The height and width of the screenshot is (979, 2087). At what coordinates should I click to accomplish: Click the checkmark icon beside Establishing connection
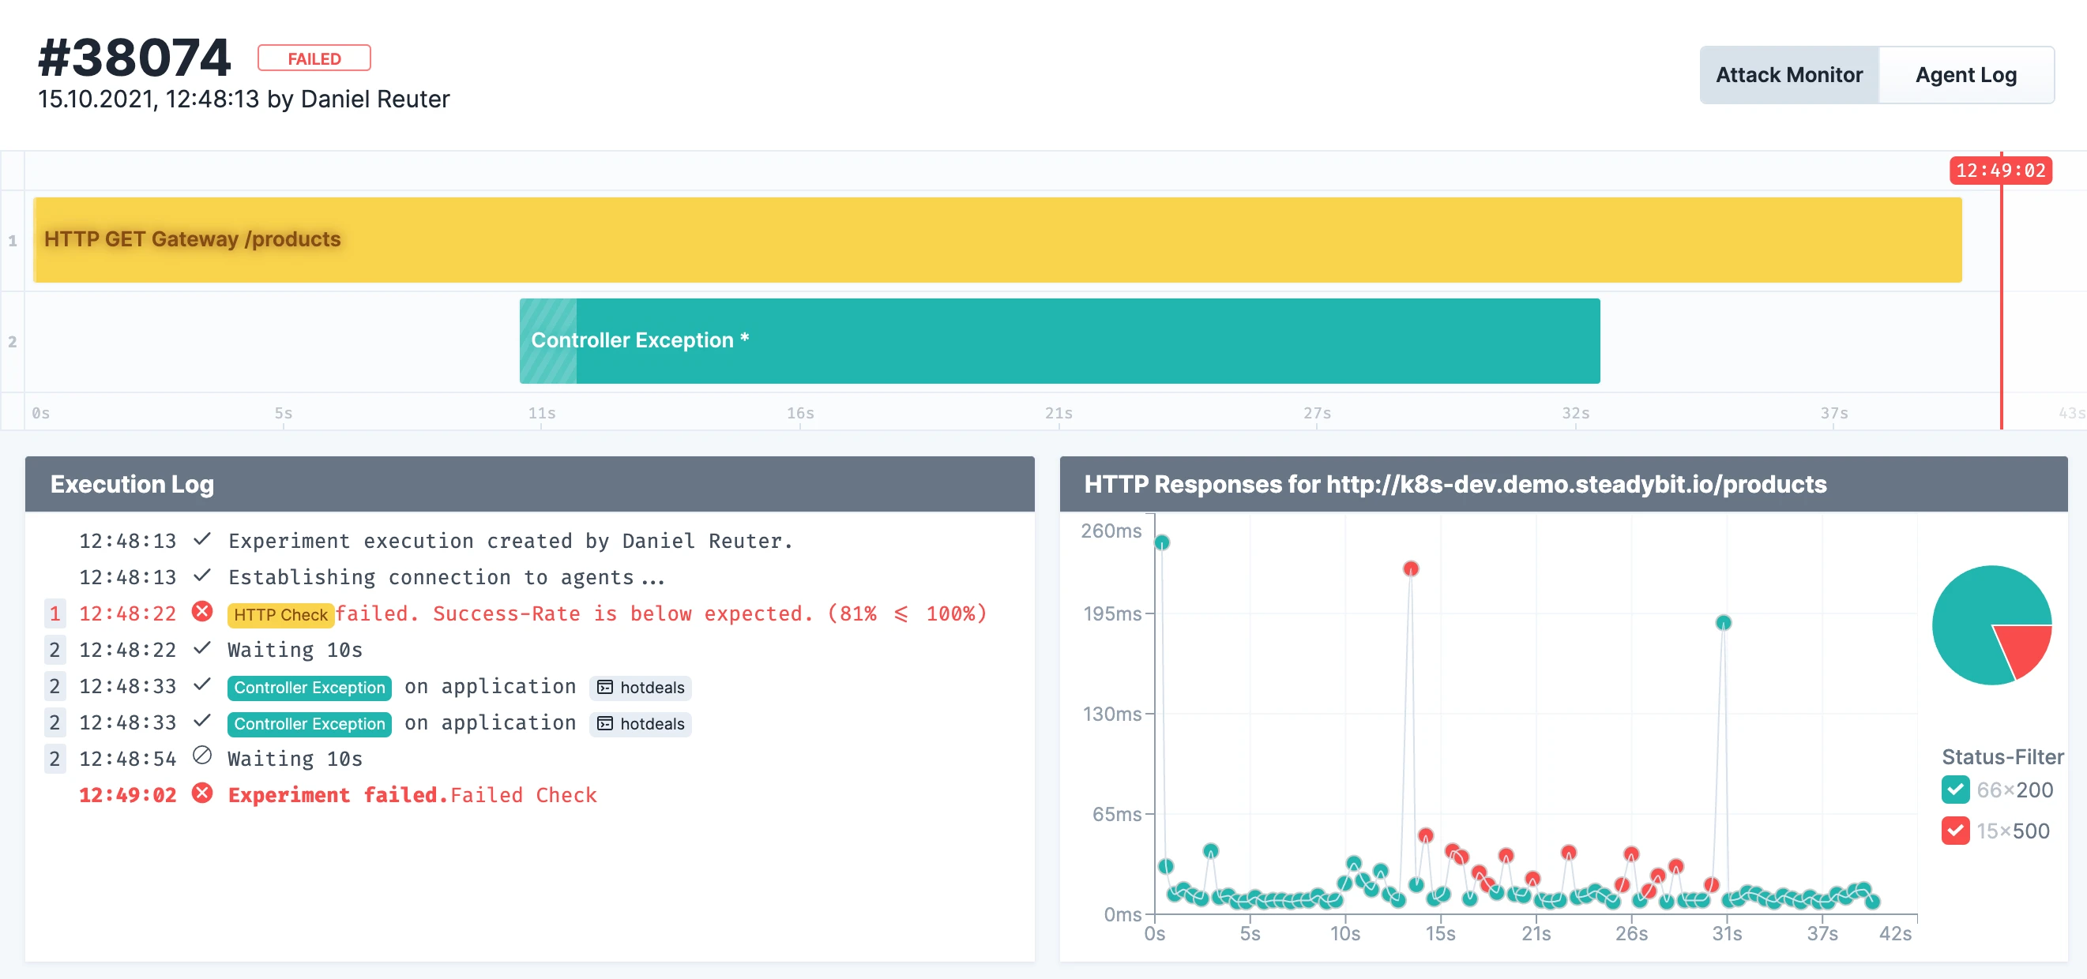[x=201, y=576]
